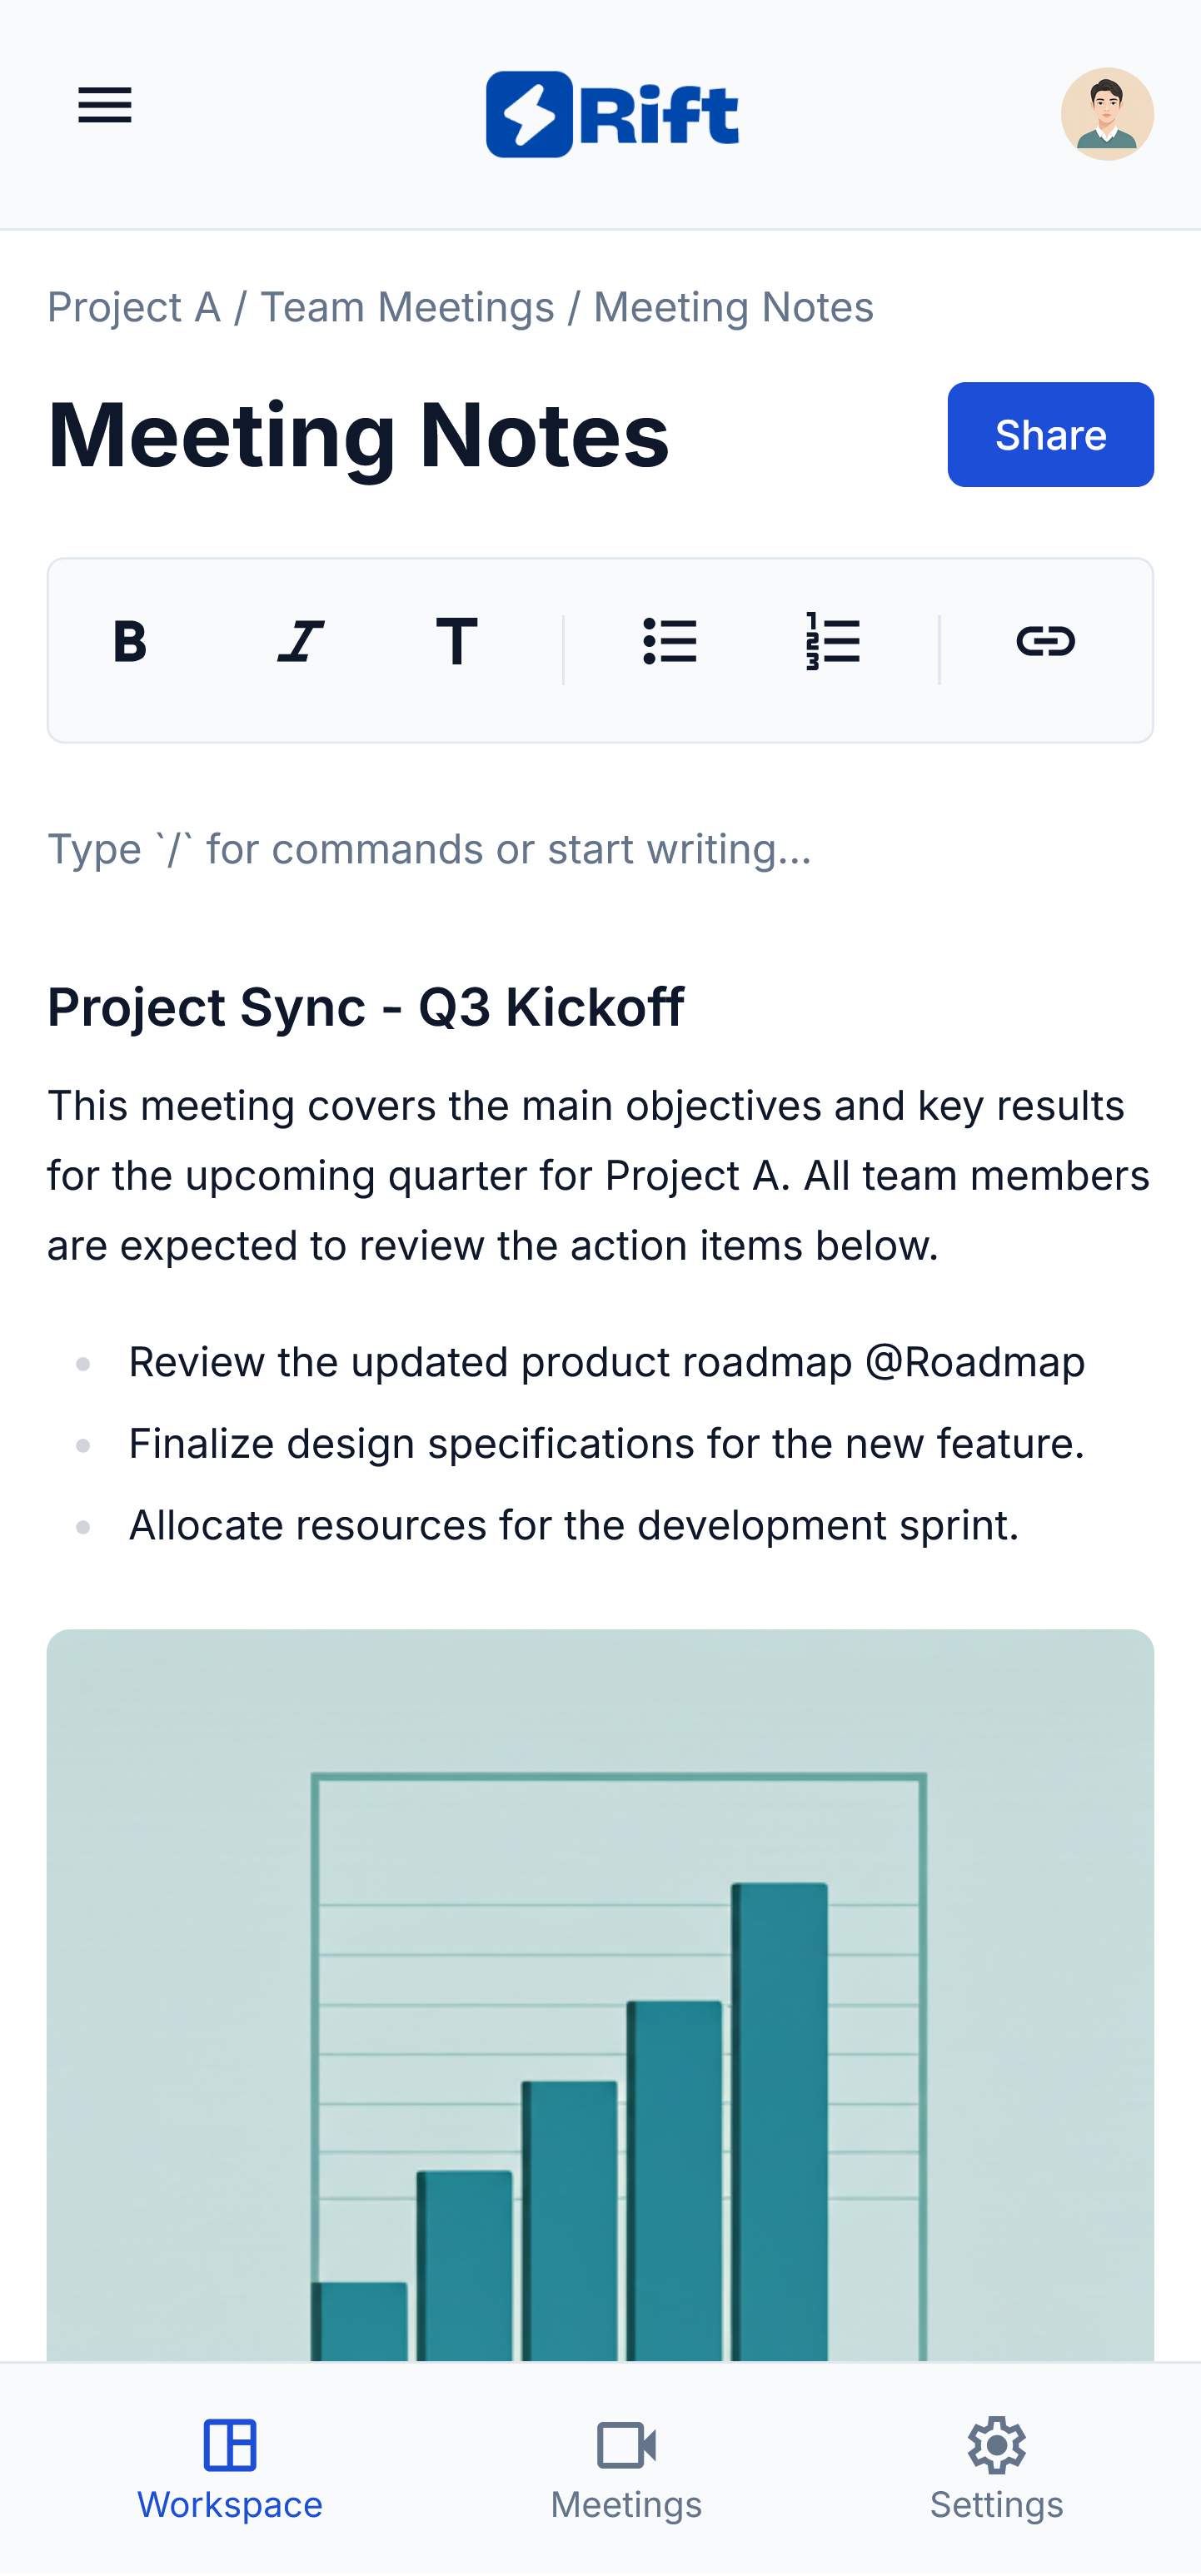Go to Project A breadcrumb
The image size is (1201, 2576).
(134, 307)
